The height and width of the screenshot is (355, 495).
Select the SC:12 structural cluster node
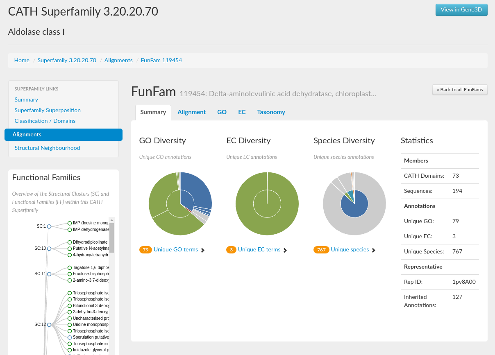pos(49,325)
